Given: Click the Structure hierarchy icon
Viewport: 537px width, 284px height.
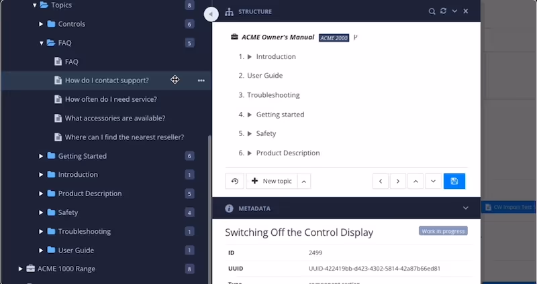Looking at the screenshot, I should [x=229, y=12].
